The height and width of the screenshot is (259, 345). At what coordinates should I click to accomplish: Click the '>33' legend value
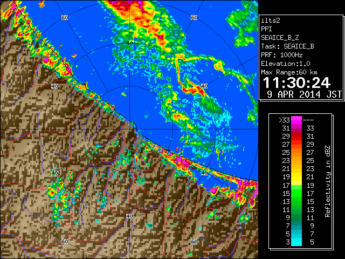coord(284,120)
